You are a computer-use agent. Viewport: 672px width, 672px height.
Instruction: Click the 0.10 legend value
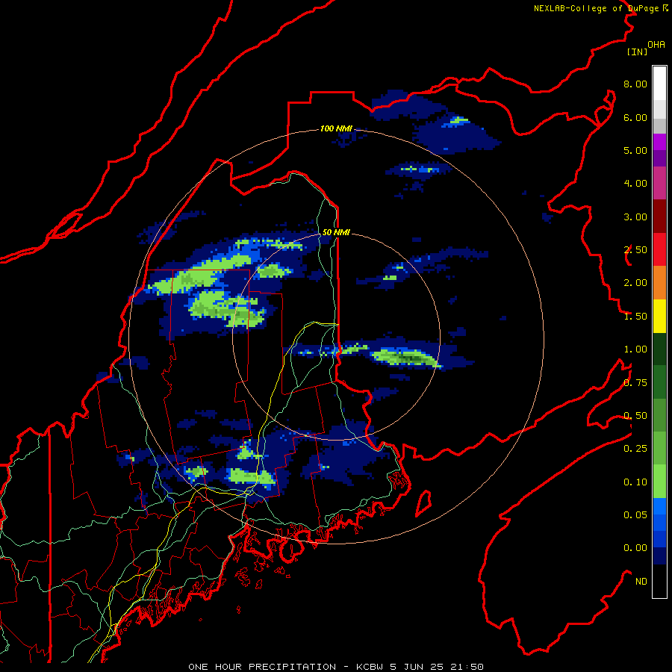(635, 482)
